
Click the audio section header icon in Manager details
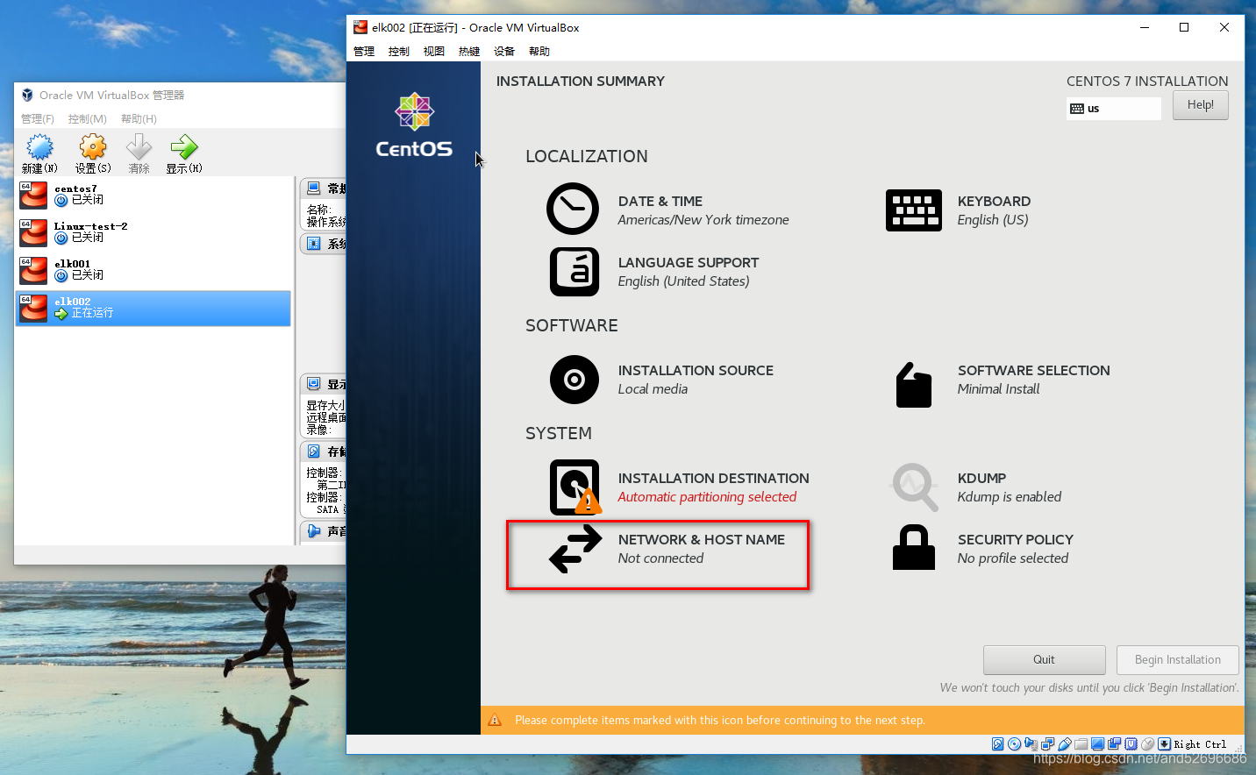pos(314,530)
